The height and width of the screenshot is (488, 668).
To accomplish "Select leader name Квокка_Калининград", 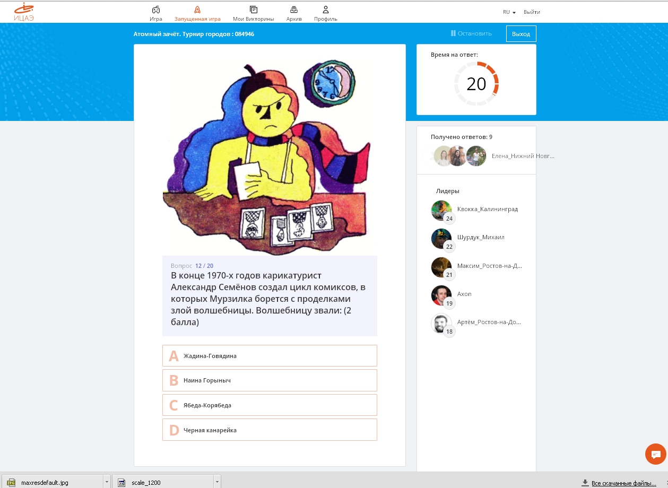I will [488, 209].
